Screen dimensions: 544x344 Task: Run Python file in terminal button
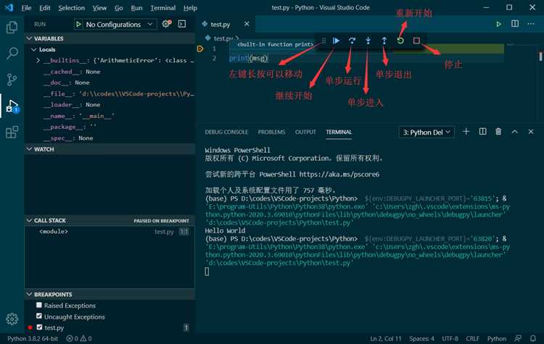coord(498,24)
